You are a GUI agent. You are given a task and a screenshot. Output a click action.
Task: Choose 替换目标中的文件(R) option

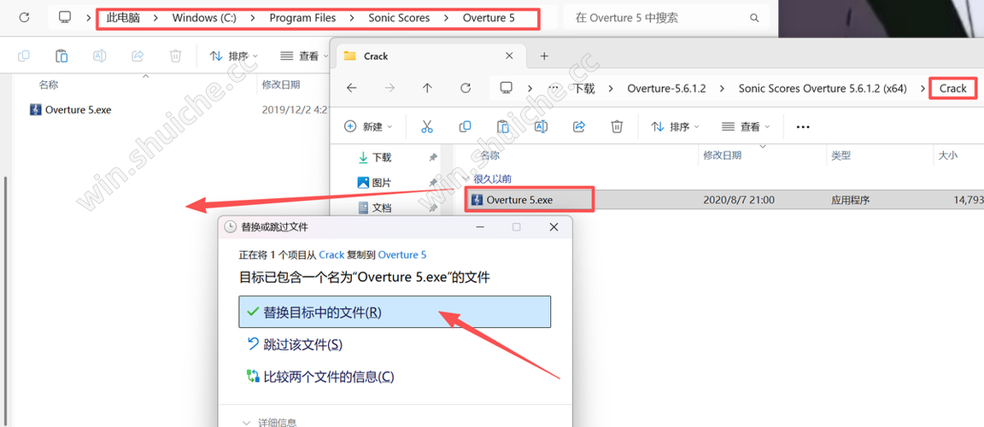click(x=394, y=313)
